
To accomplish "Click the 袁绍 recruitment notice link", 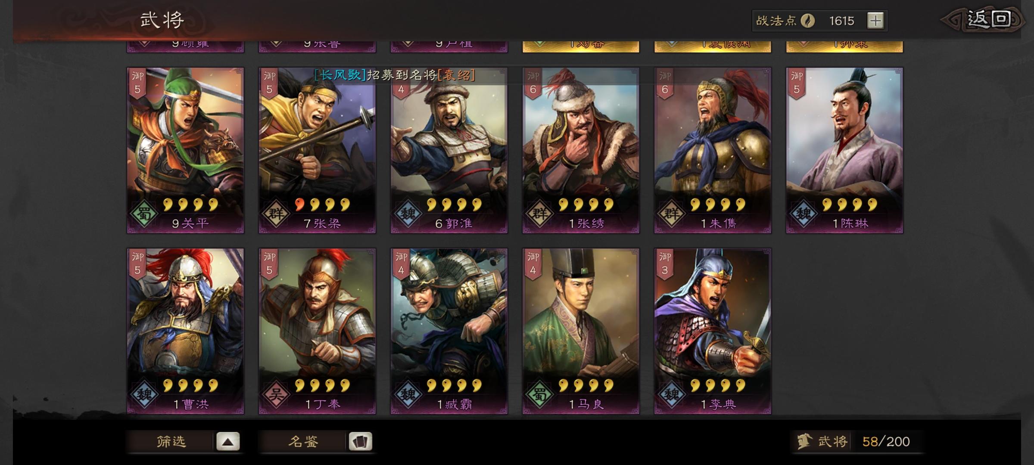I will point(456,75).
